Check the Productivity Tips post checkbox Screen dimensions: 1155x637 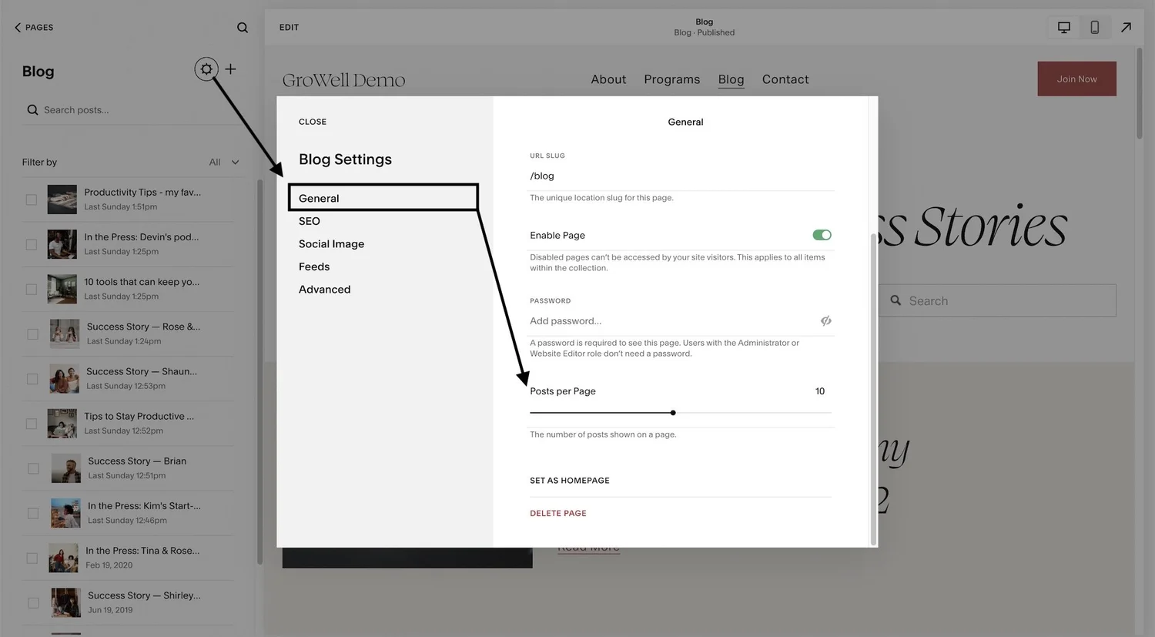coord(31,199)
